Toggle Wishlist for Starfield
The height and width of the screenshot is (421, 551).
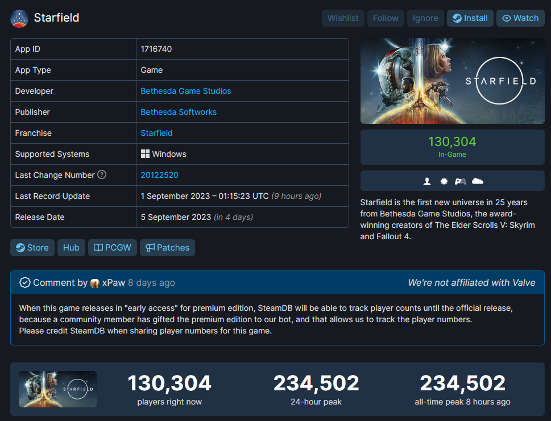[343, 18]
